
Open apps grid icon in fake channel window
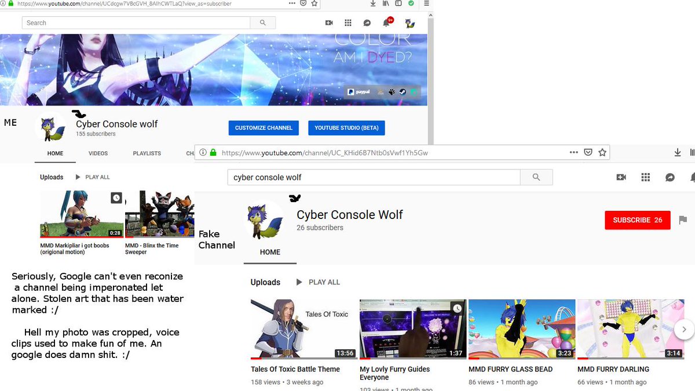[x=646, y=177]
